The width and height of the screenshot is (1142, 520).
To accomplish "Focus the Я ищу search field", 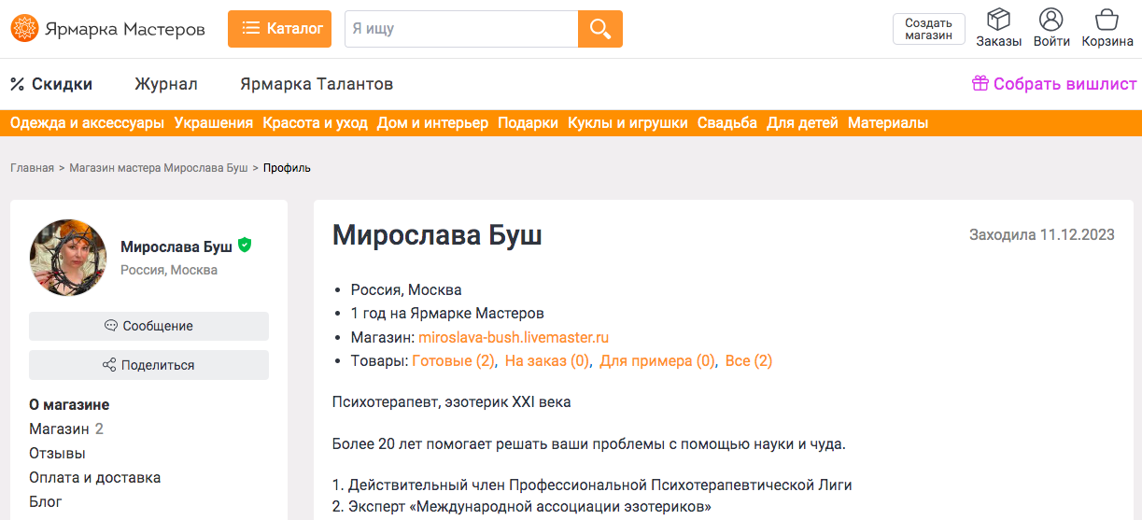I will pyautogui.click(x=461, y=29).
